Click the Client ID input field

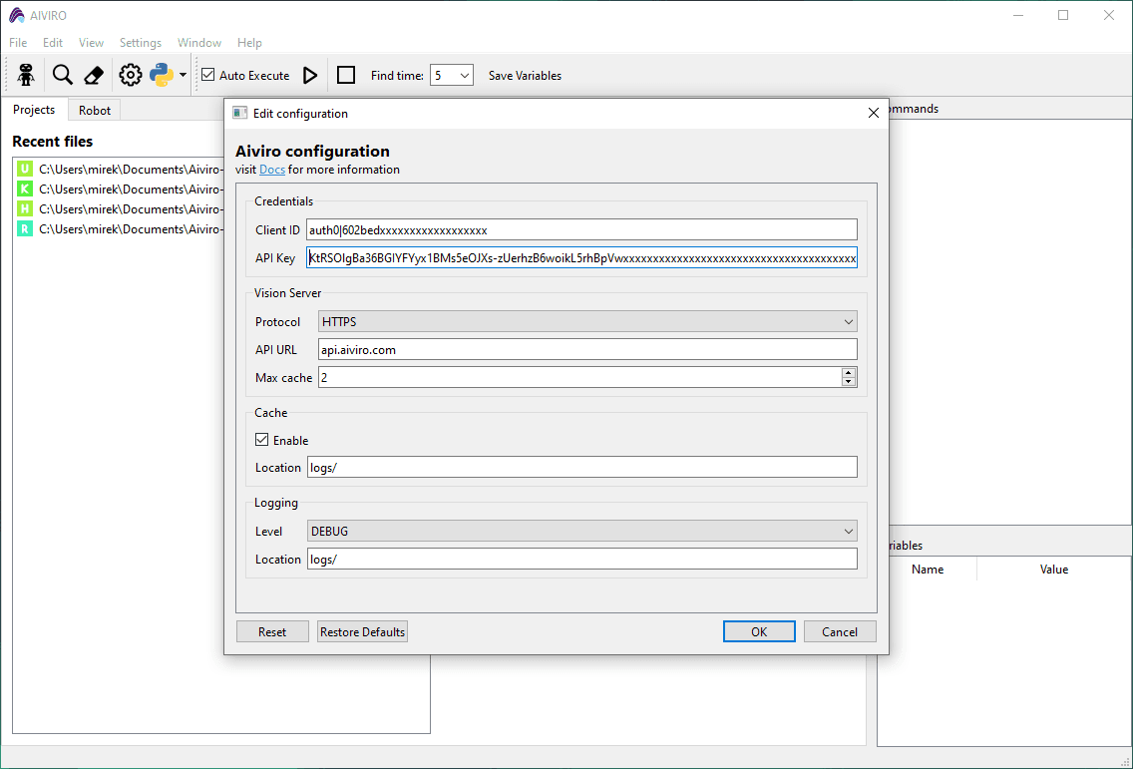tap(581, 229)
